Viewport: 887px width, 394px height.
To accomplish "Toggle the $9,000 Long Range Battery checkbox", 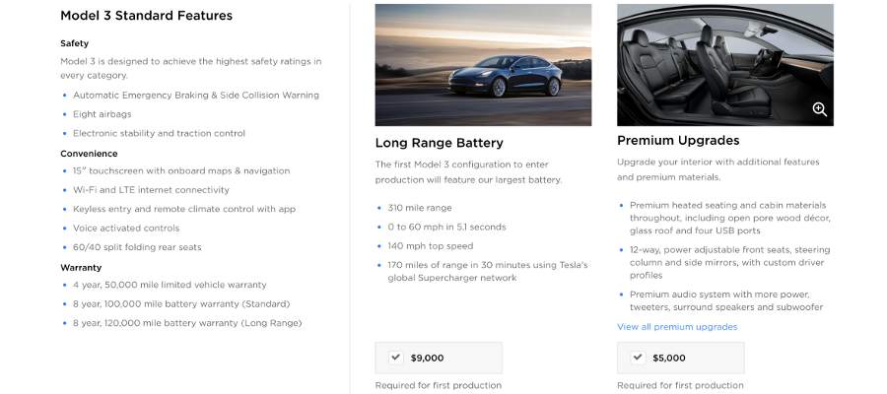I will (x=396, y=358).
